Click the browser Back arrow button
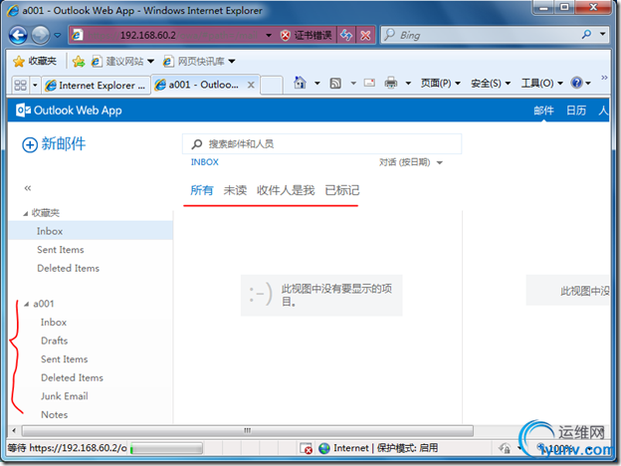 pyautogui.click(x=18, y=35)
